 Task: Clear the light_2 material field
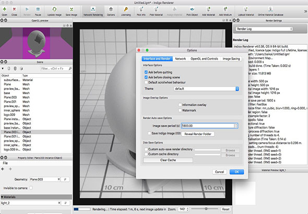click(x=59, y=203)
